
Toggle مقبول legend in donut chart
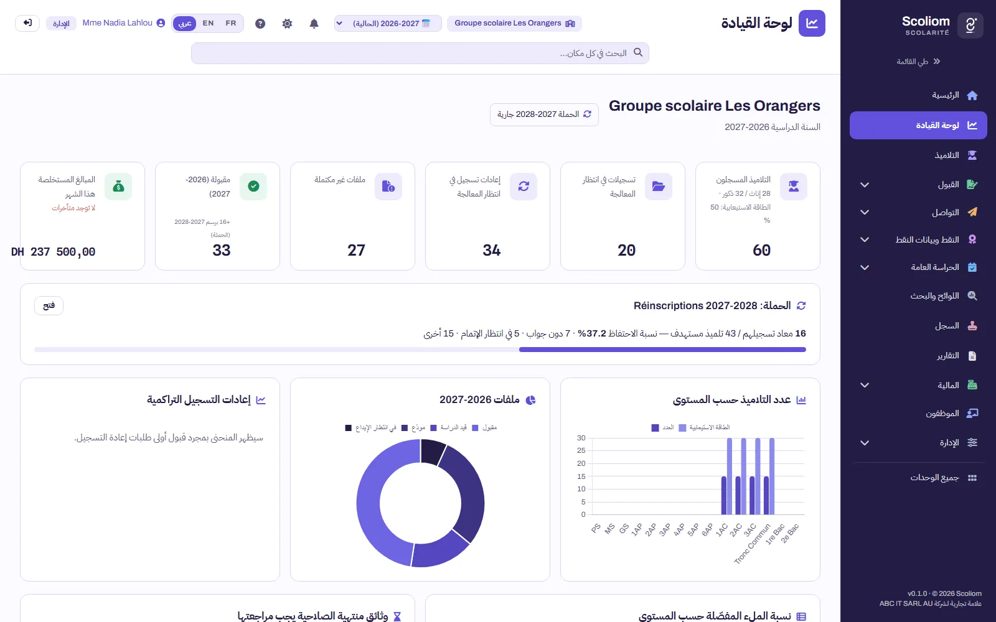point(485,428)
